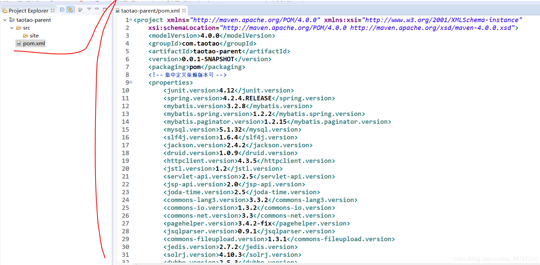Click the Maven file icon on the editor tab
This screenshot has width=540, height=265.
coord(118,11)
